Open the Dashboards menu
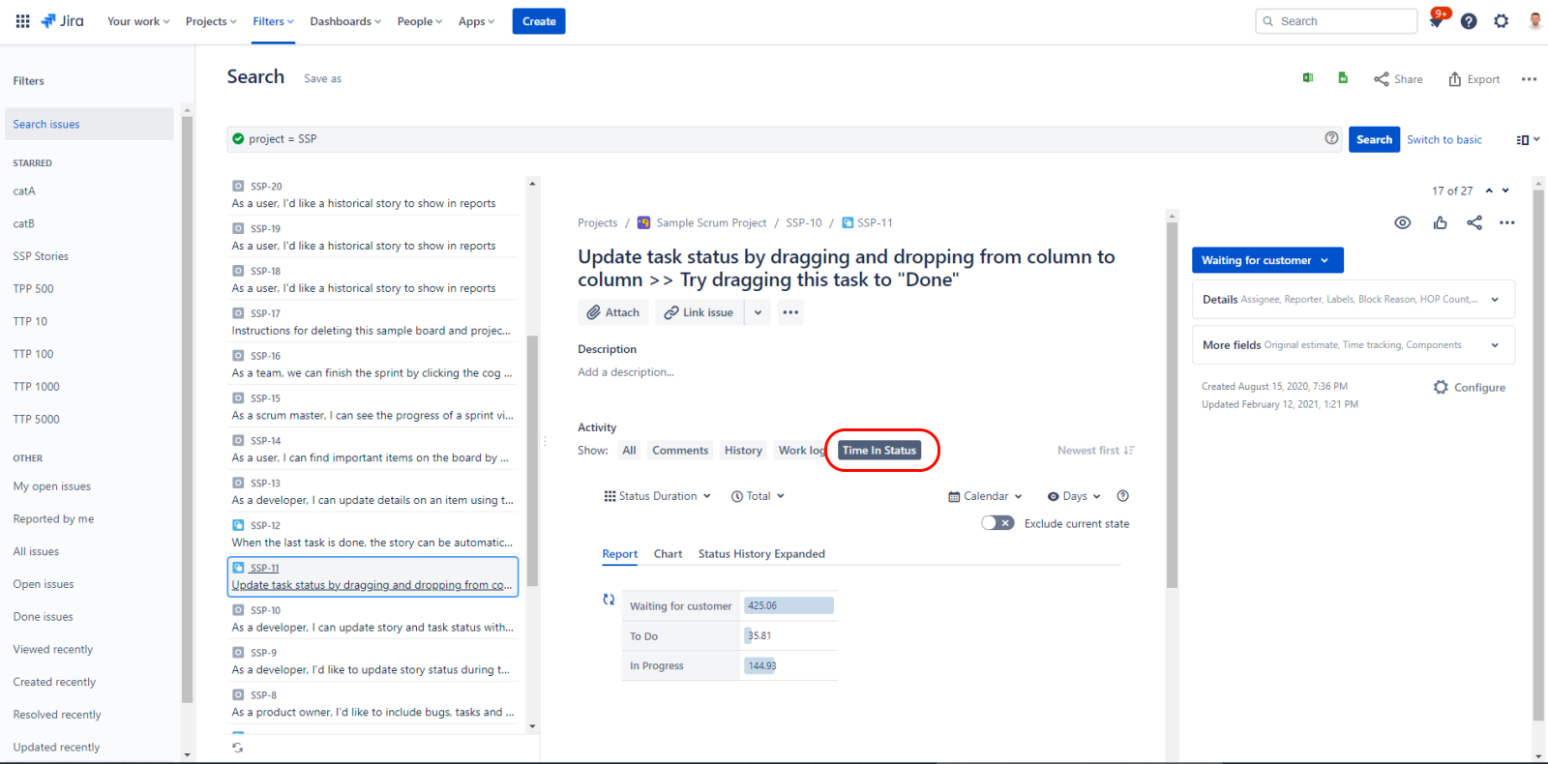Image resolution: width=1548 pixels, height=764 pixels. click(345, 21)
